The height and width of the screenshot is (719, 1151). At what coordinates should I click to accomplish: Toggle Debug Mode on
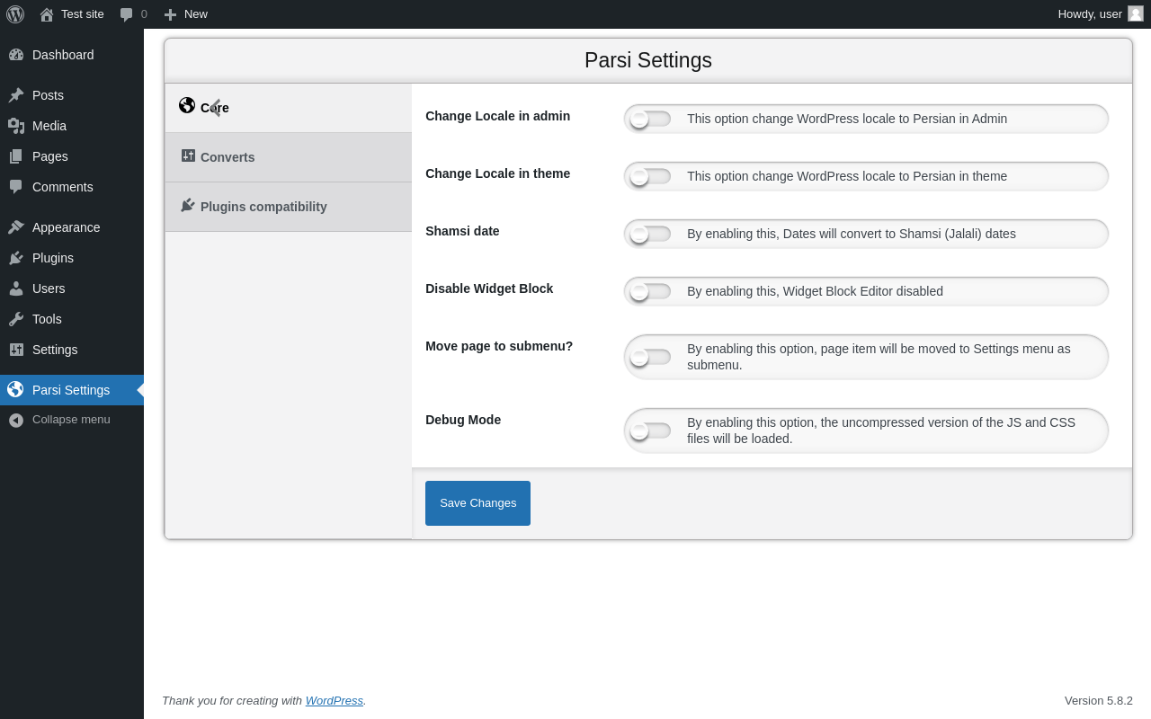coord(650,431)
